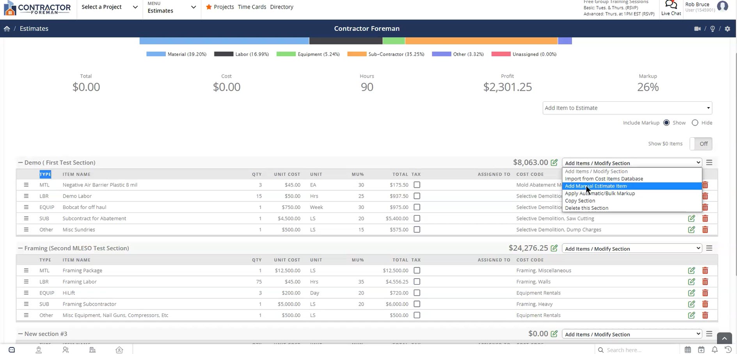The height and width of the screenshot is (354, 737).
Task: Choose Import from Cost Items Database
Action: tap(604, 179)
